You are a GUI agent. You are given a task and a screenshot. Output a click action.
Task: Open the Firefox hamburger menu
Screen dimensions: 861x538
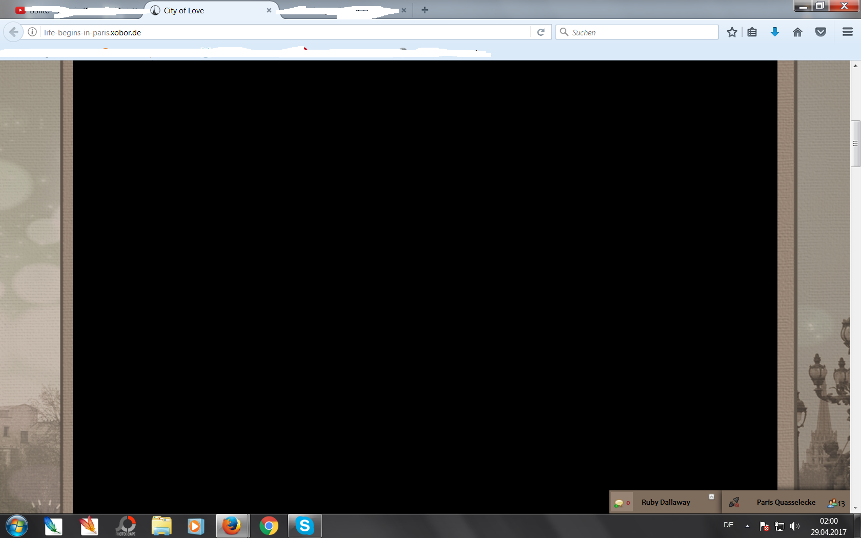[847, 32]
